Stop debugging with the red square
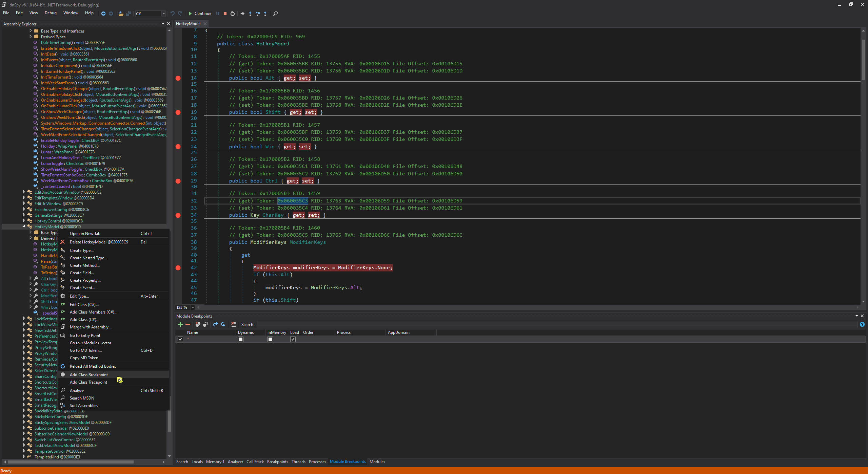The image size is (868, 474). [225, 14]
